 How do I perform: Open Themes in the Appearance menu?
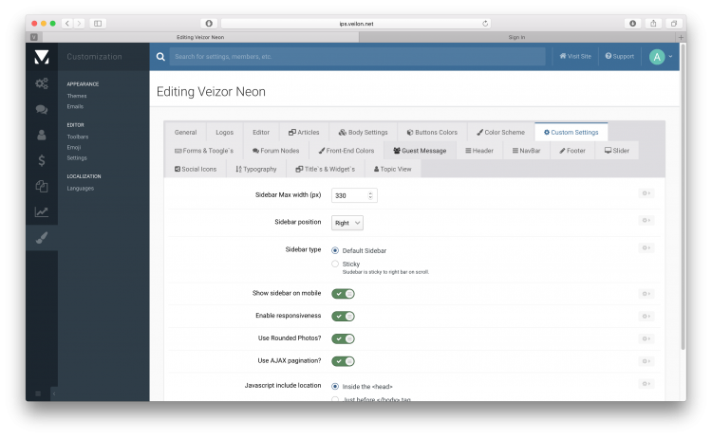coord(77,96)
